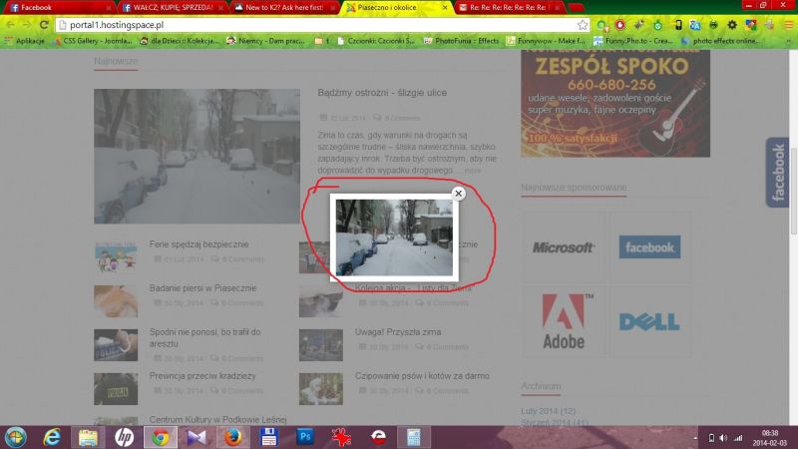Open dla Dzieci :: Kolekcja bookmark
The height and width of the screenshot is (449, 798).
[180, 41]
